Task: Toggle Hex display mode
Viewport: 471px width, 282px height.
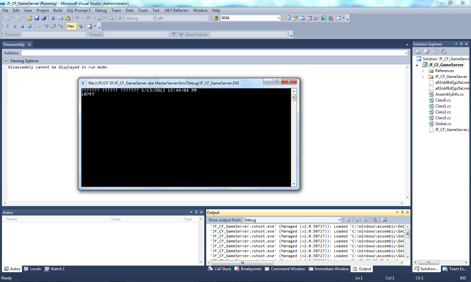Action: (71, 26)
